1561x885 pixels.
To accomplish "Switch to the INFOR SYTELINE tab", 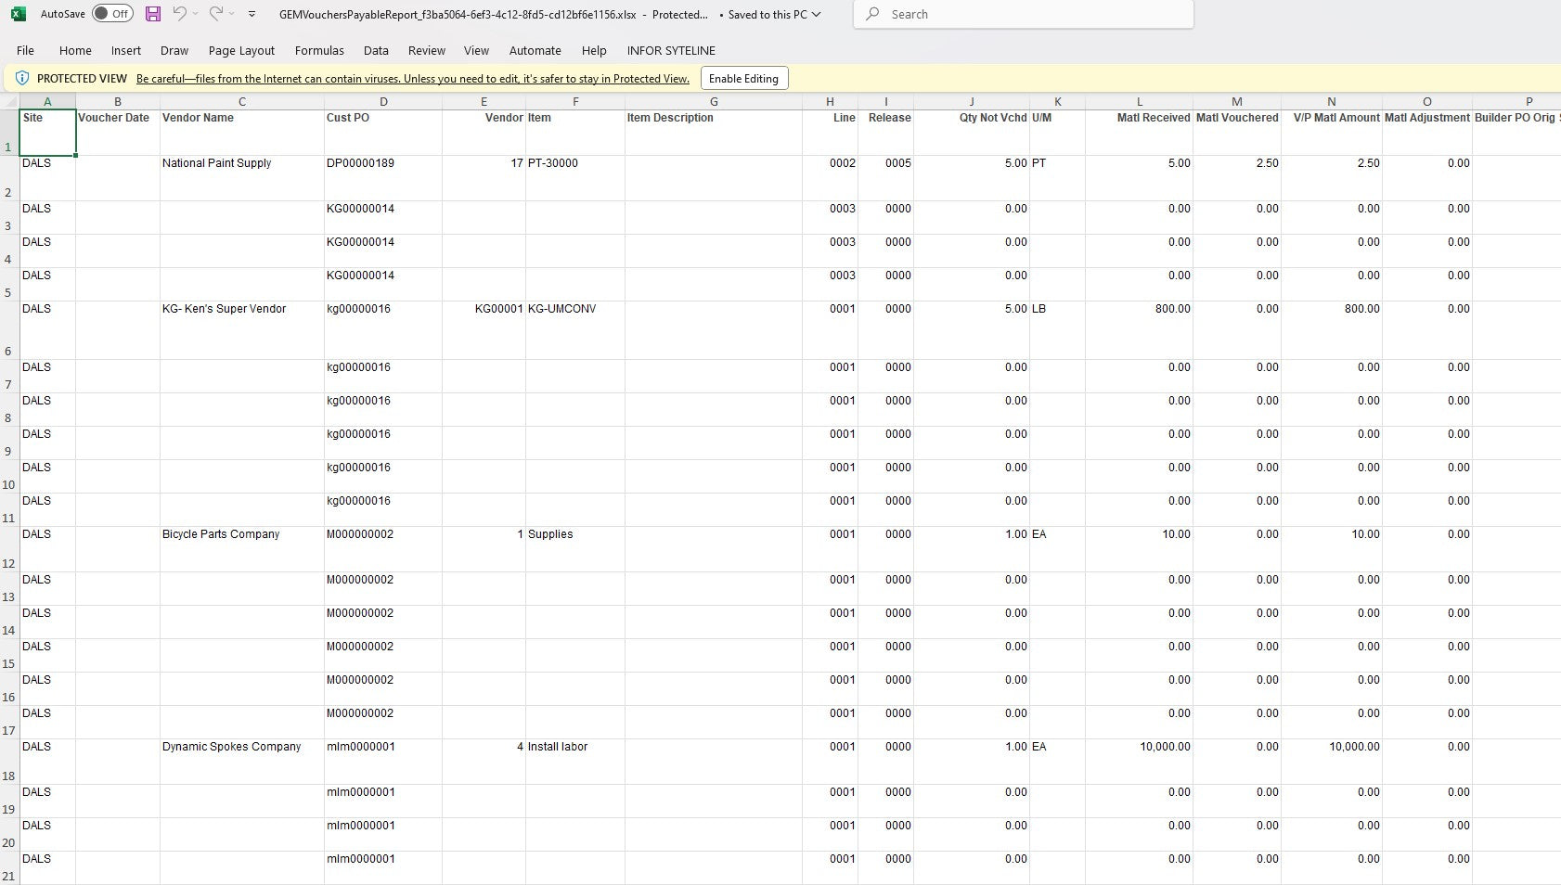I will [671, 50].
